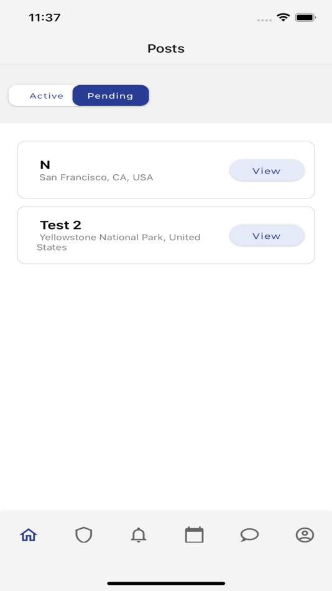Tap the Wi-Fi status icon
332x591 pixels.
click(283, 17)
